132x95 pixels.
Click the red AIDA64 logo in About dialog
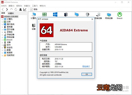(x=46, y=30)
